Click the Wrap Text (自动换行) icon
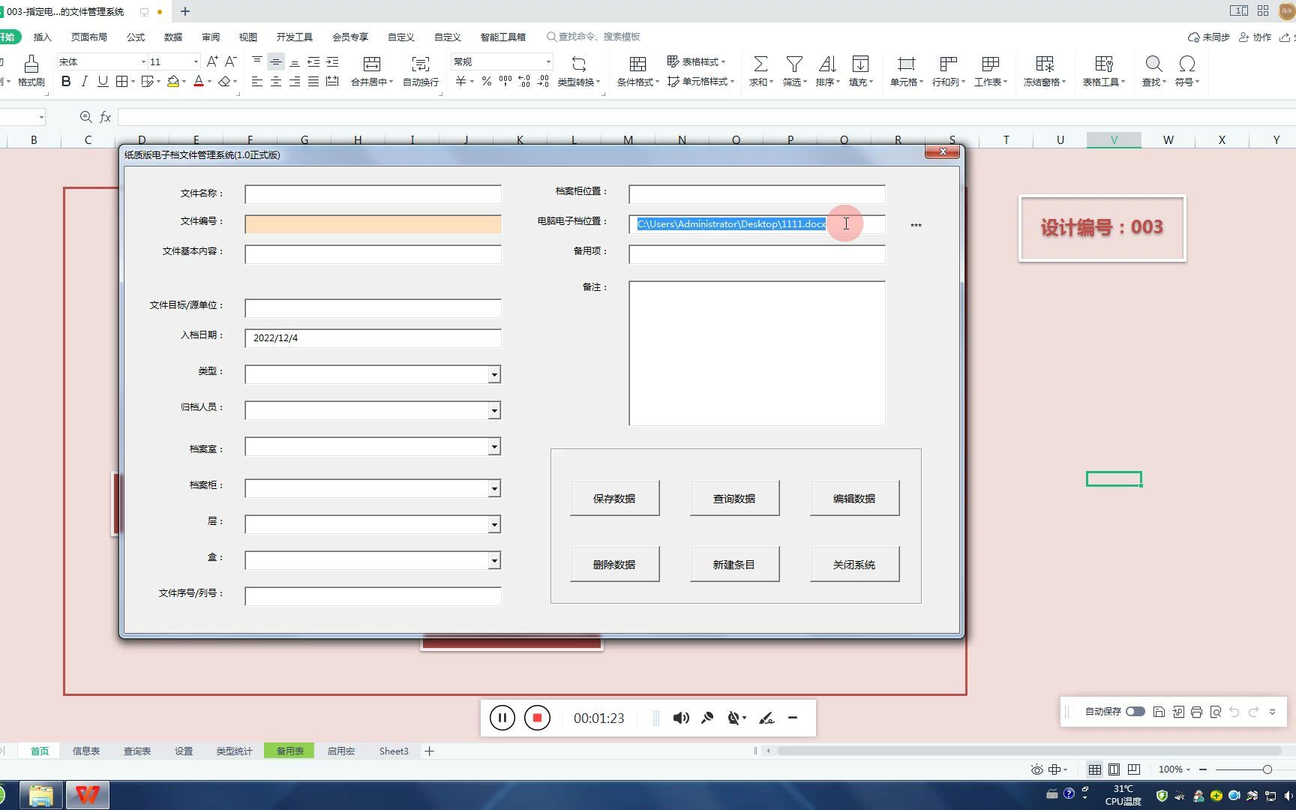 tap(421, 64)
